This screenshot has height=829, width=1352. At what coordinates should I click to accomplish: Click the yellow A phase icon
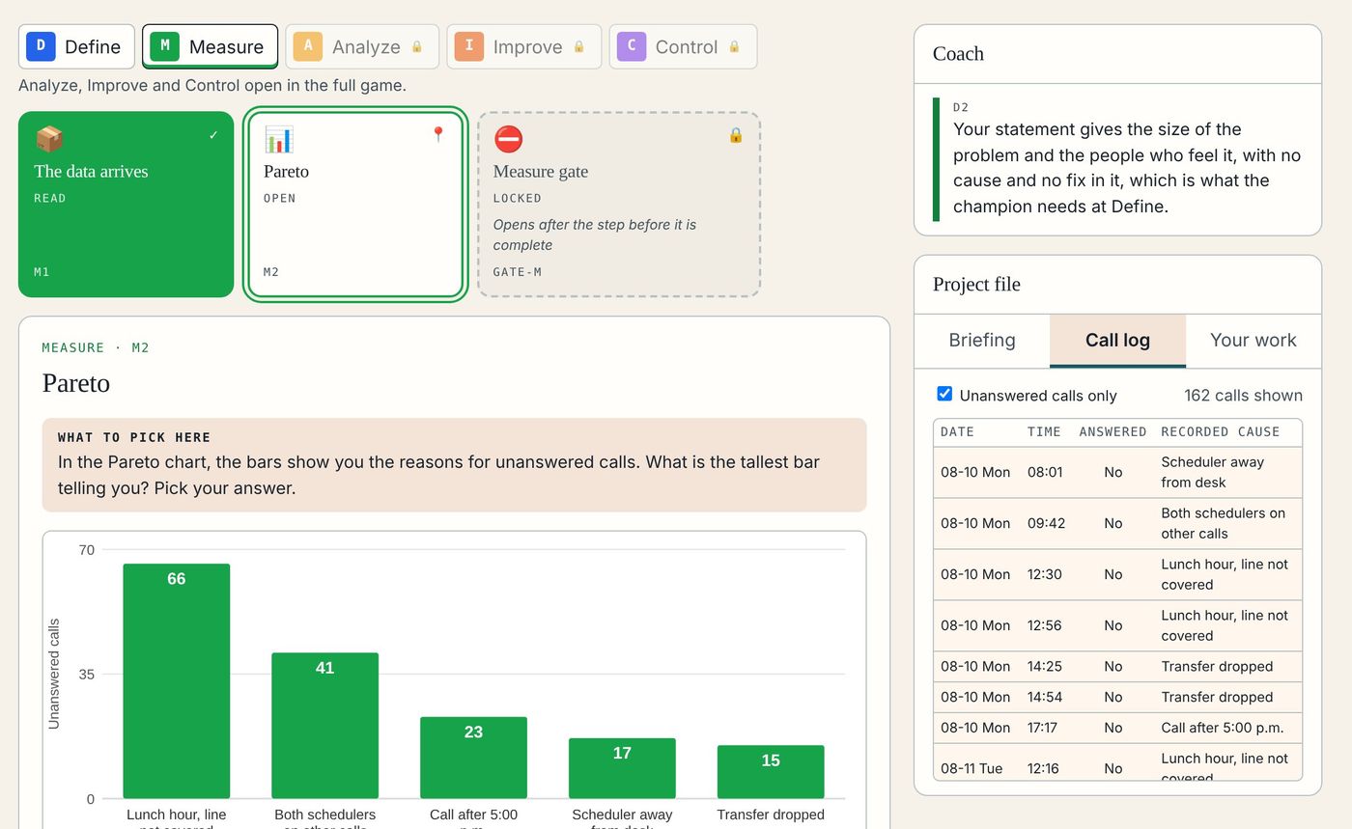307,46
